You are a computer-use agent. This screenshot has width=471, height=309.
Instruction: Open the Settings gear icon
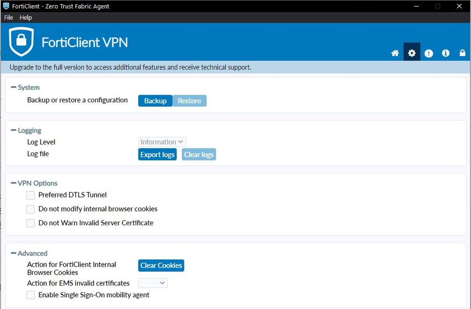point(412,53)
